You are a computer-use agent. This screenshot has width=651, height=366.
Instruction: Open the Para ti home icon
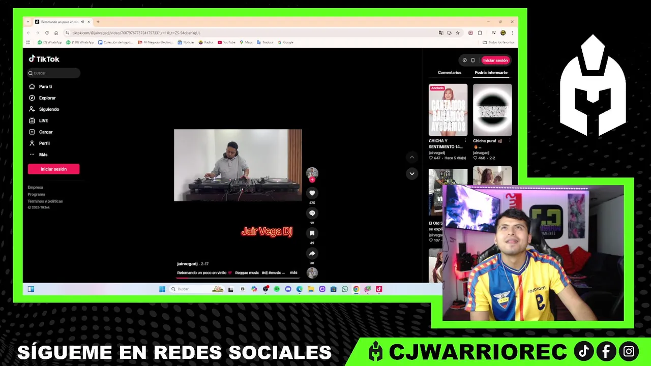(32, 86)
